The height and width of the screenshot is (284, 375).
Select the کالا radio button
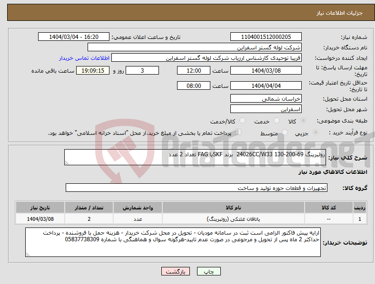(x=303, y=121)
